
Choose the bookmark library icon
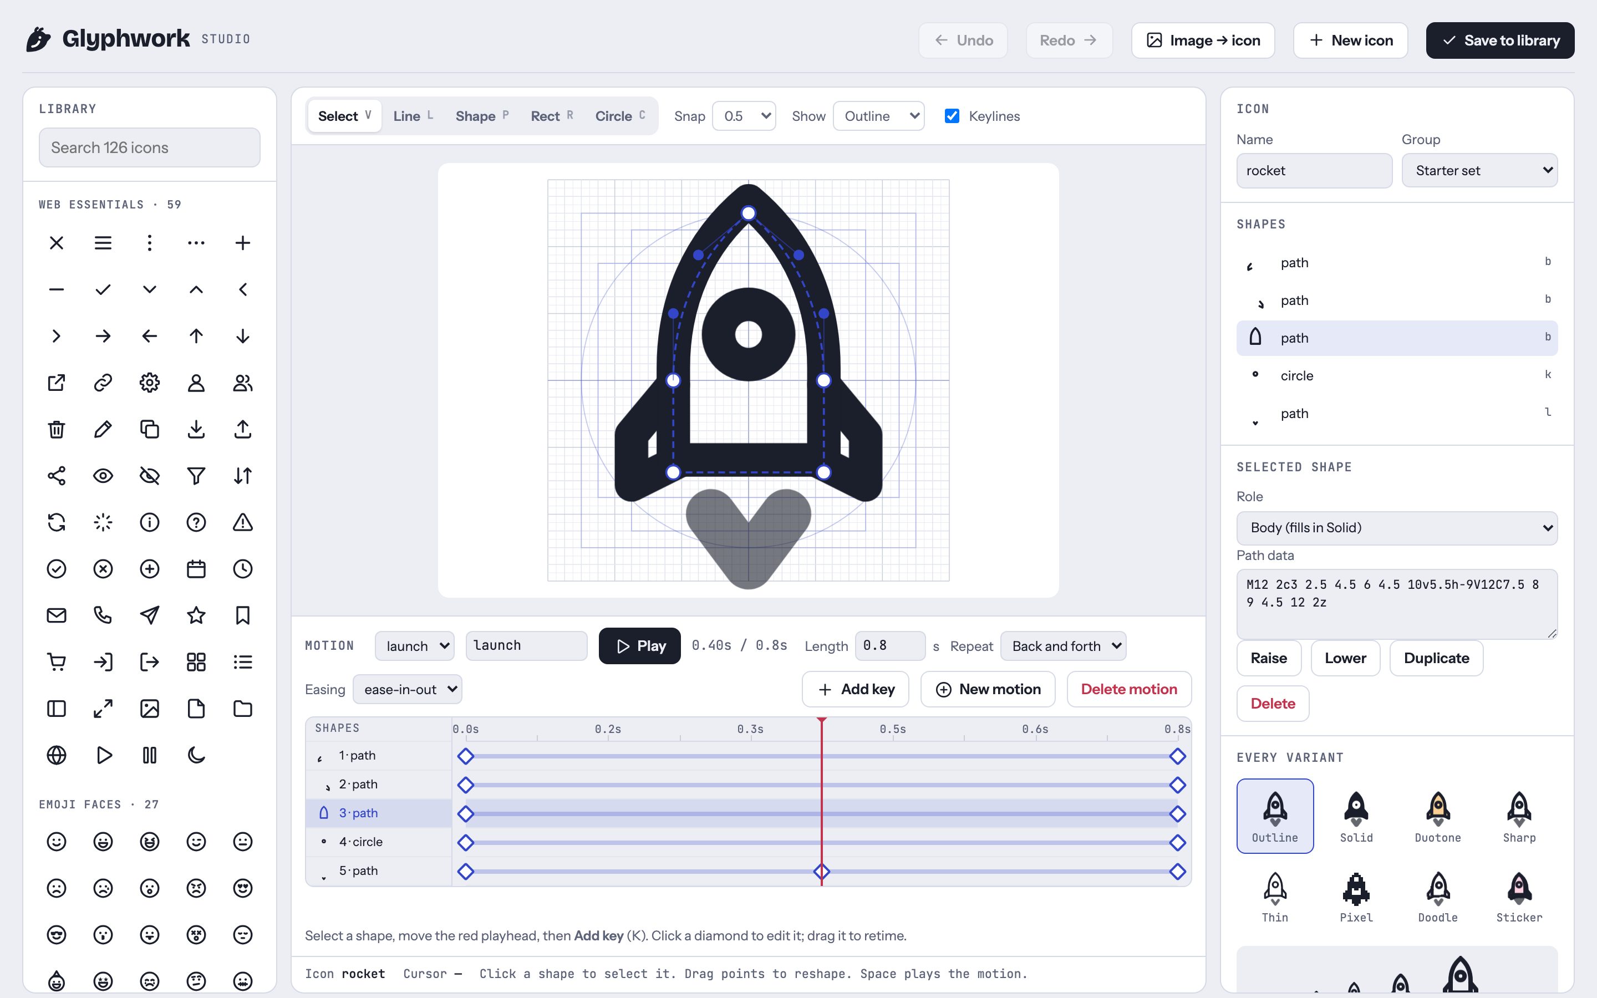(243, 615)
